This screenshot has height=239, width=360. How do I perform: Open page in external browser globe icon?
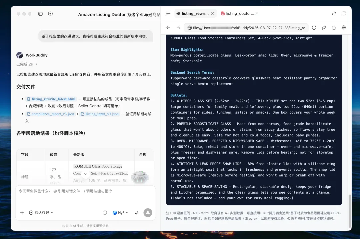pyautogui.click(x=344, y=28)
